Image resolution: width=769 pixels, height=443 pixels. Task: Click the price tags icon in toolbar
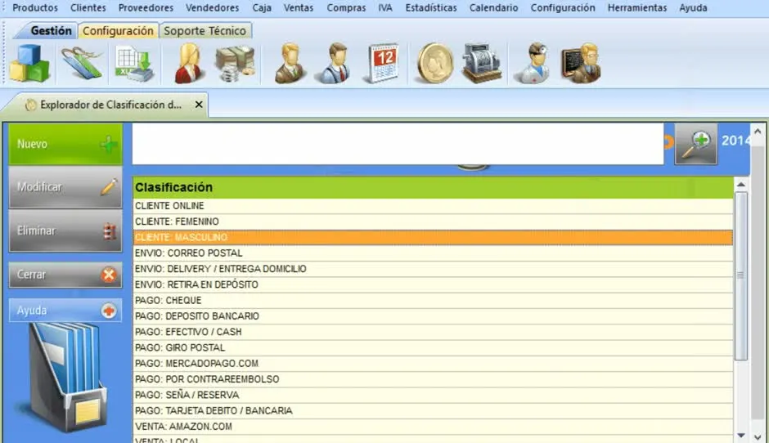coord(82,63)
